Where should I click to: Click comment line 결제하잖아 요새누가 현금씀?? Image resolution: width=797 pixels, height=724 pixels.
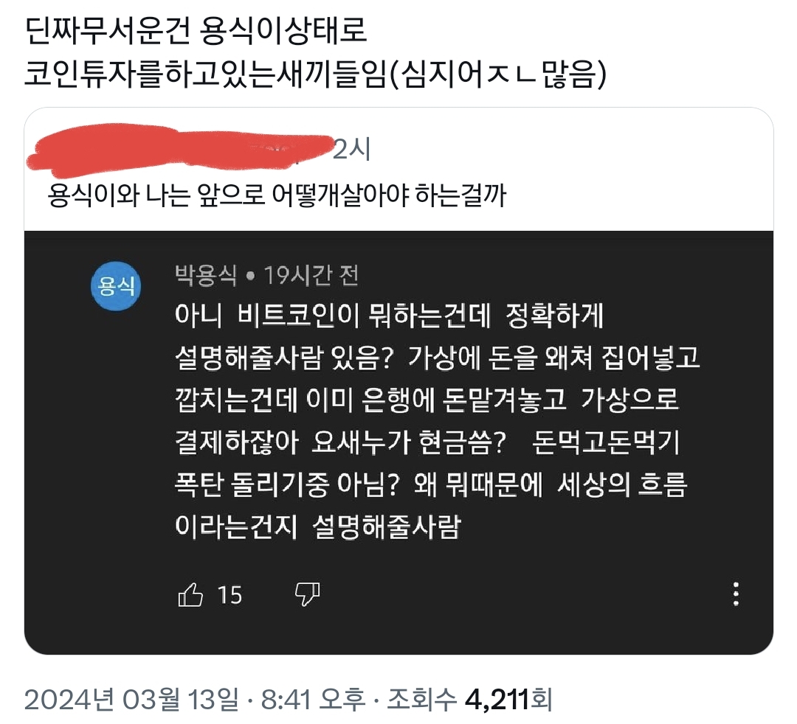pos(340,442)
